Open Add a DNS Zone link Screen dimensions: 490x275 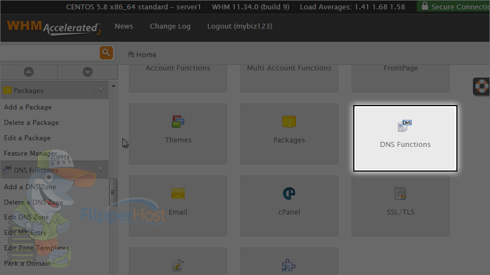(30, 187)
